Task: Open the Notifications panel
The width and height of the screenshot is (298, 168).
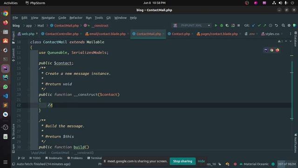Action: [295, 143]
